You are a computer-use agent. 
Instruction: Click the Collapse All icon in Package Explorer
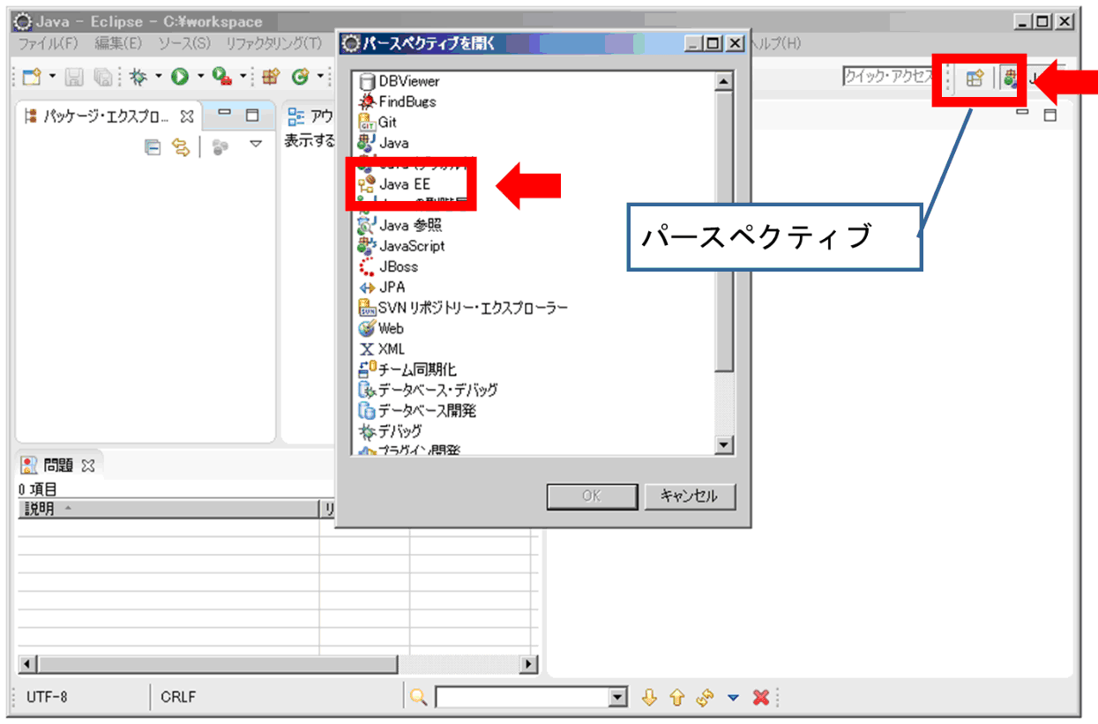coord(153,147)
